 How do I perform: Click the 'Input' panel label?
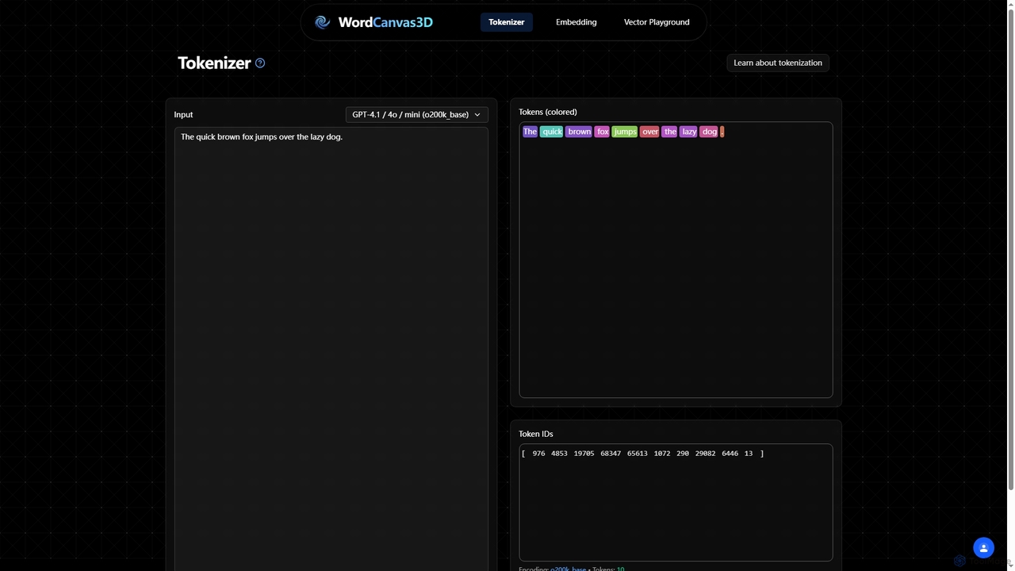coord(183,114)
